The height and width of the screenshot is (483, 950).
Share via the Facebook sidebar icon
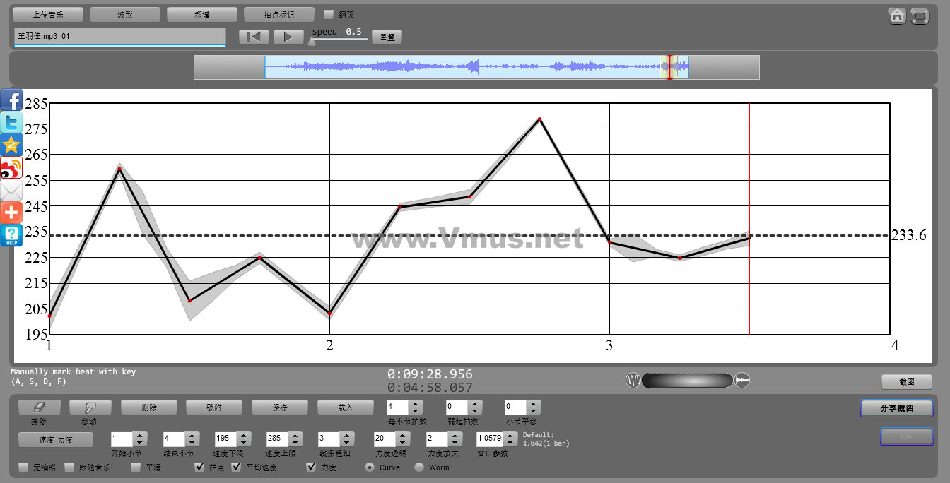click(11, 100)
